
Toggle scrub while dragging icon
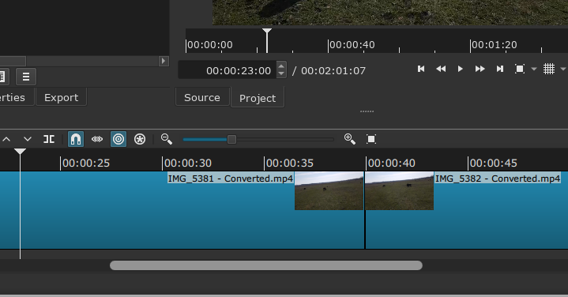pyautogui.click(x=97, y=139)
